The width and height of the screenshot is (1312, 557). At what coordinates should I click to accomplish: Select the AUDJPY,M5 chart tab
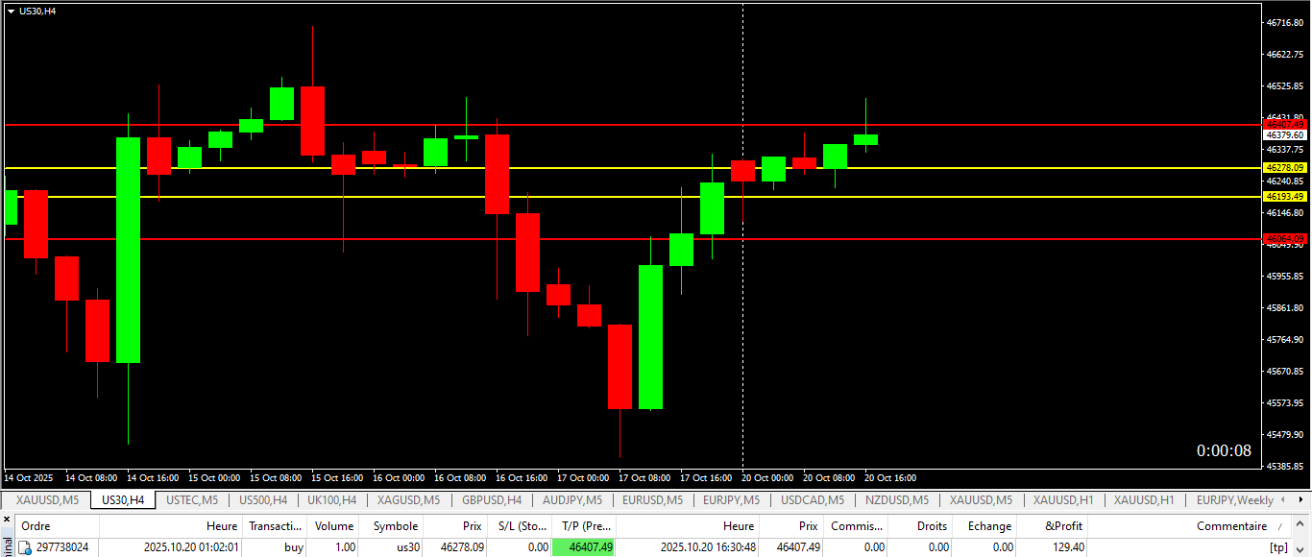point(572,500)
